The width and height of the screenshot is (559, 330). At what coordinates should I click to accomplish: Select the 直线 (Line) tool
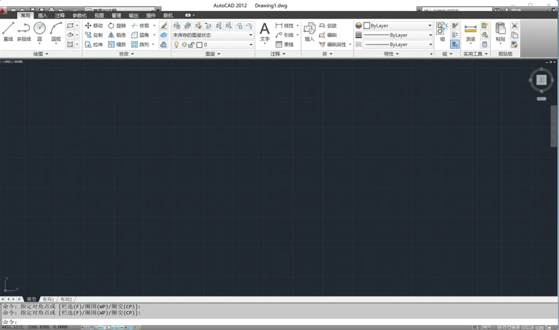coord(8,32)
